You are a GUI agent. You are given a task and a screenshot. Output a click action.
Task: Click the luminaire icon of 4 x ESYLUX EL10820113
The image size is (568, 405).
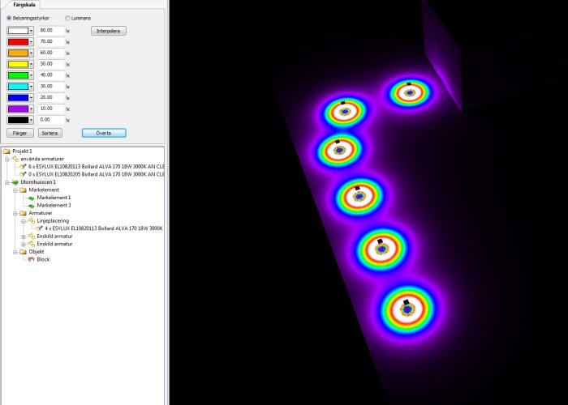pyautogui.click(x=39, y=228)
